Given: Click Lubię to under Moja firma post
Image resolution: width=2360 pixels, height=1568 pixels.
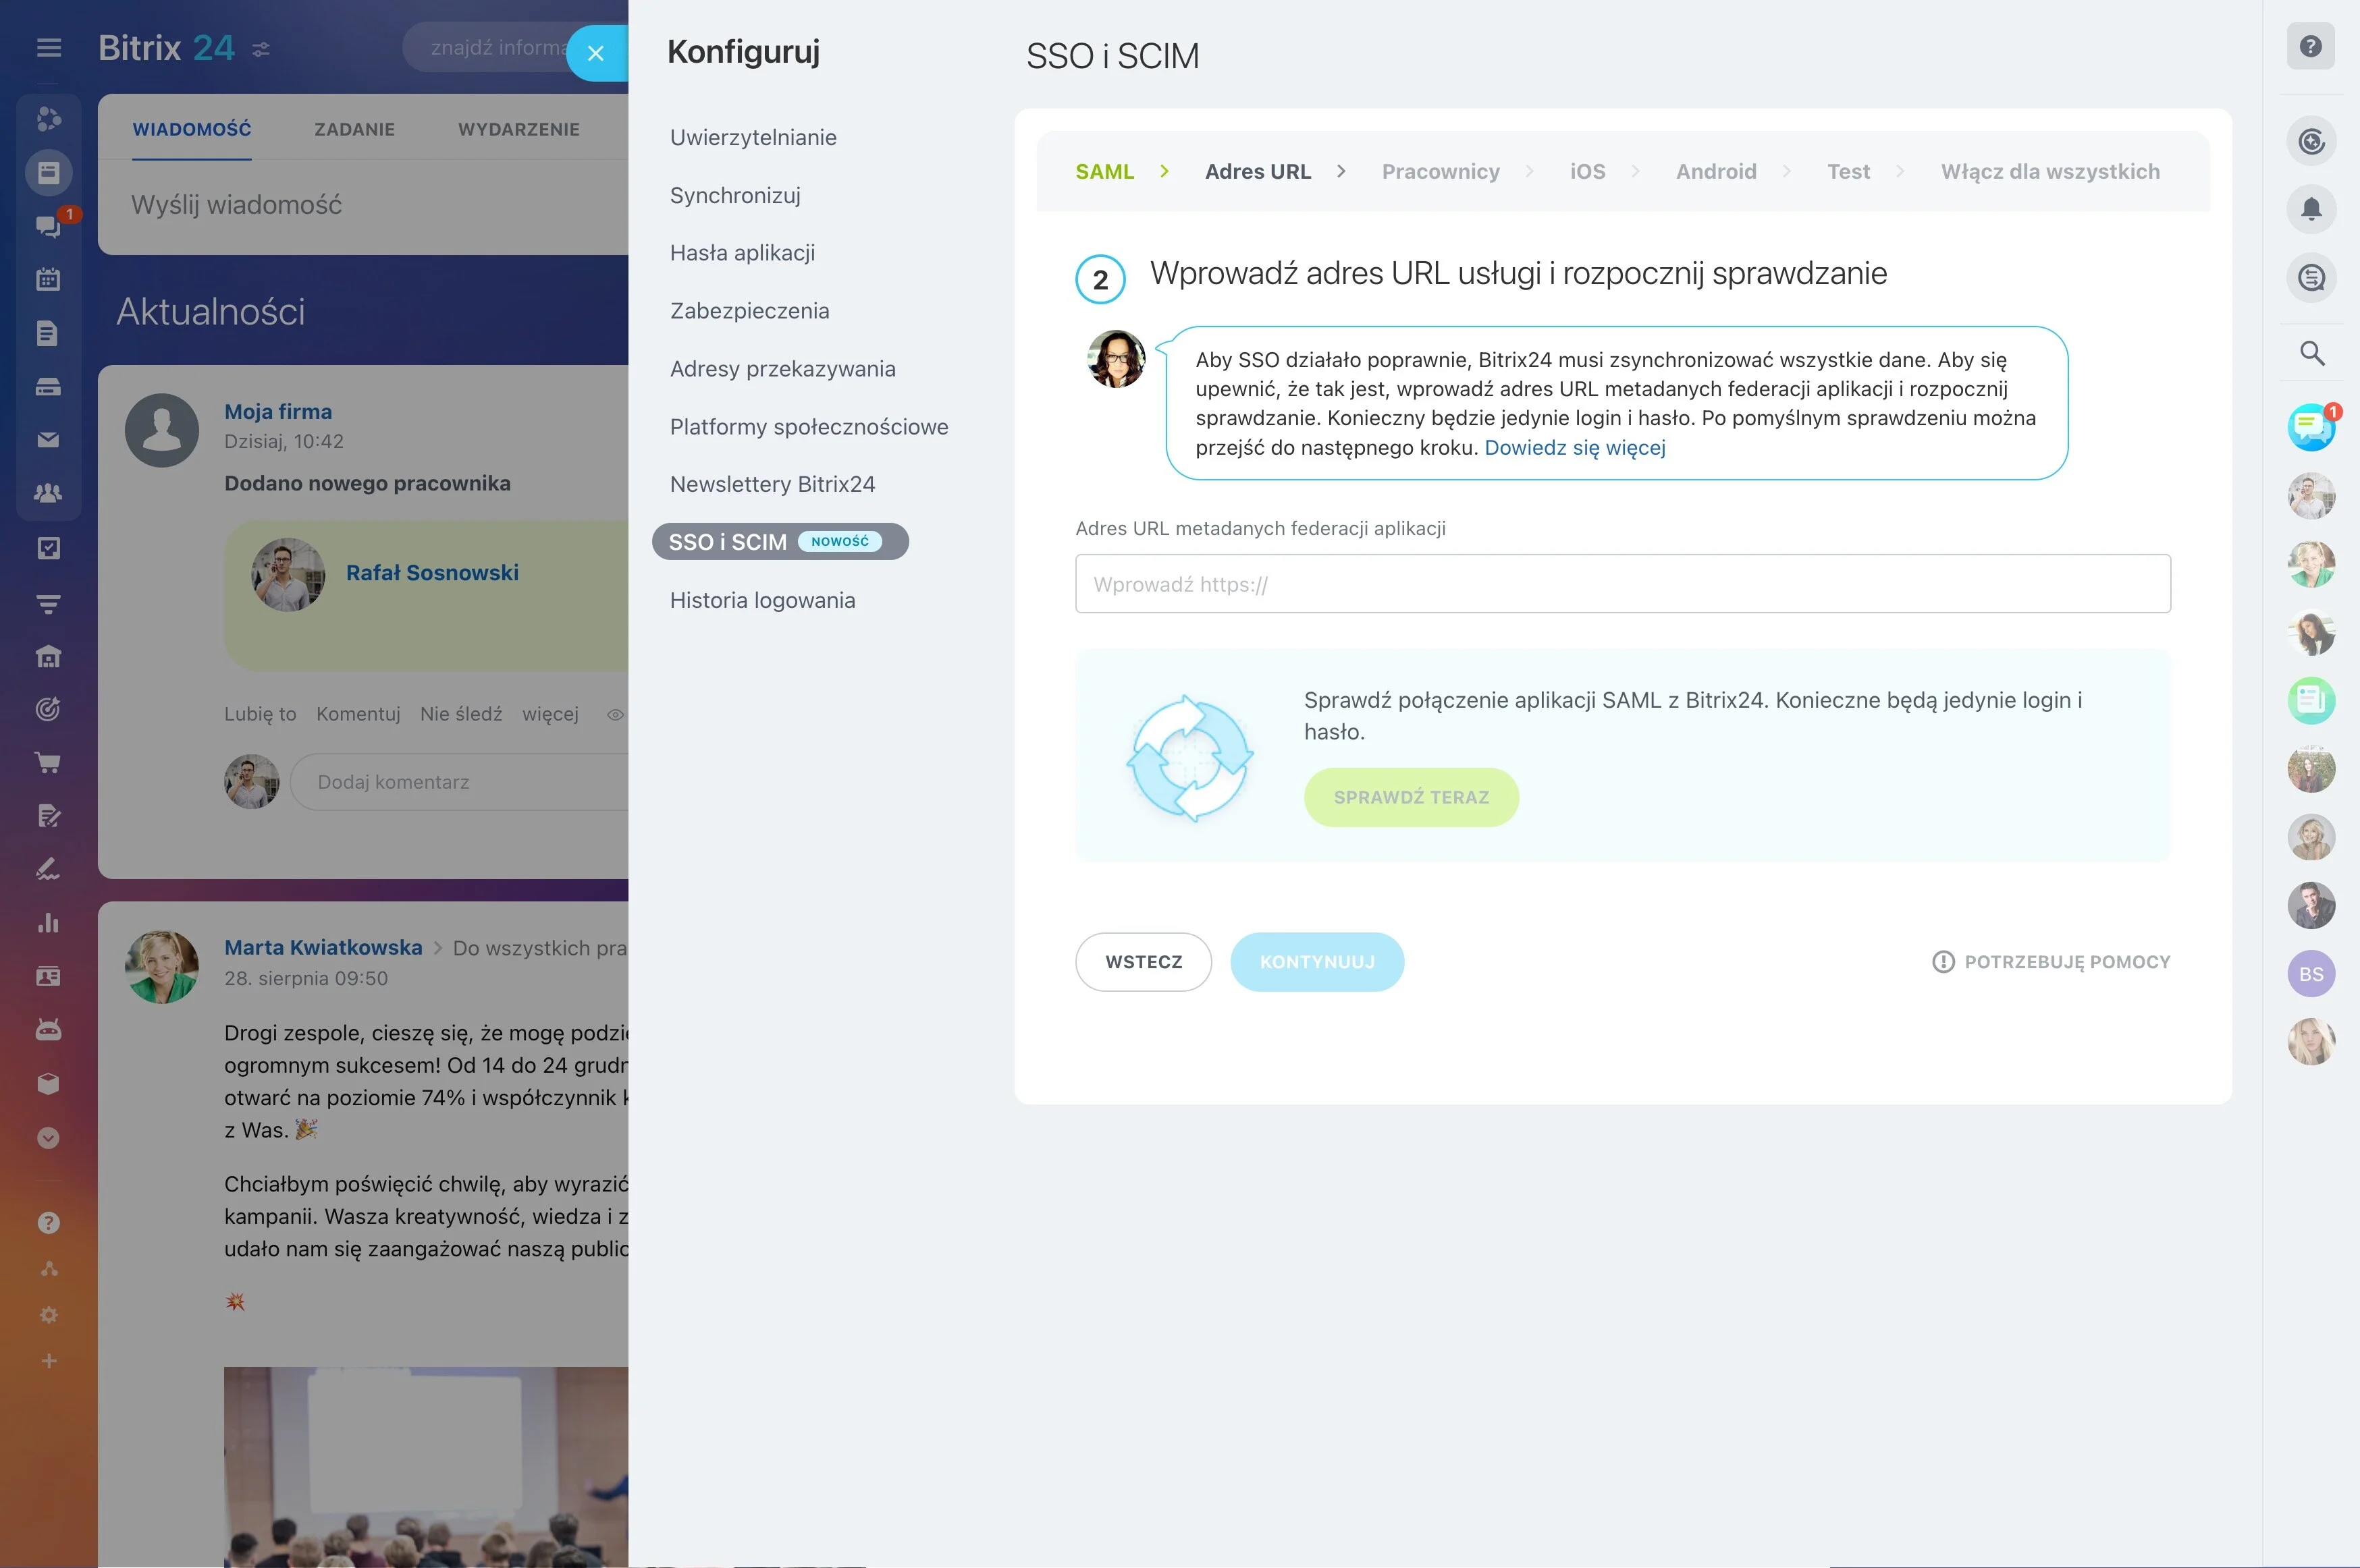Looking at the screenshot, I should (260, 714).
